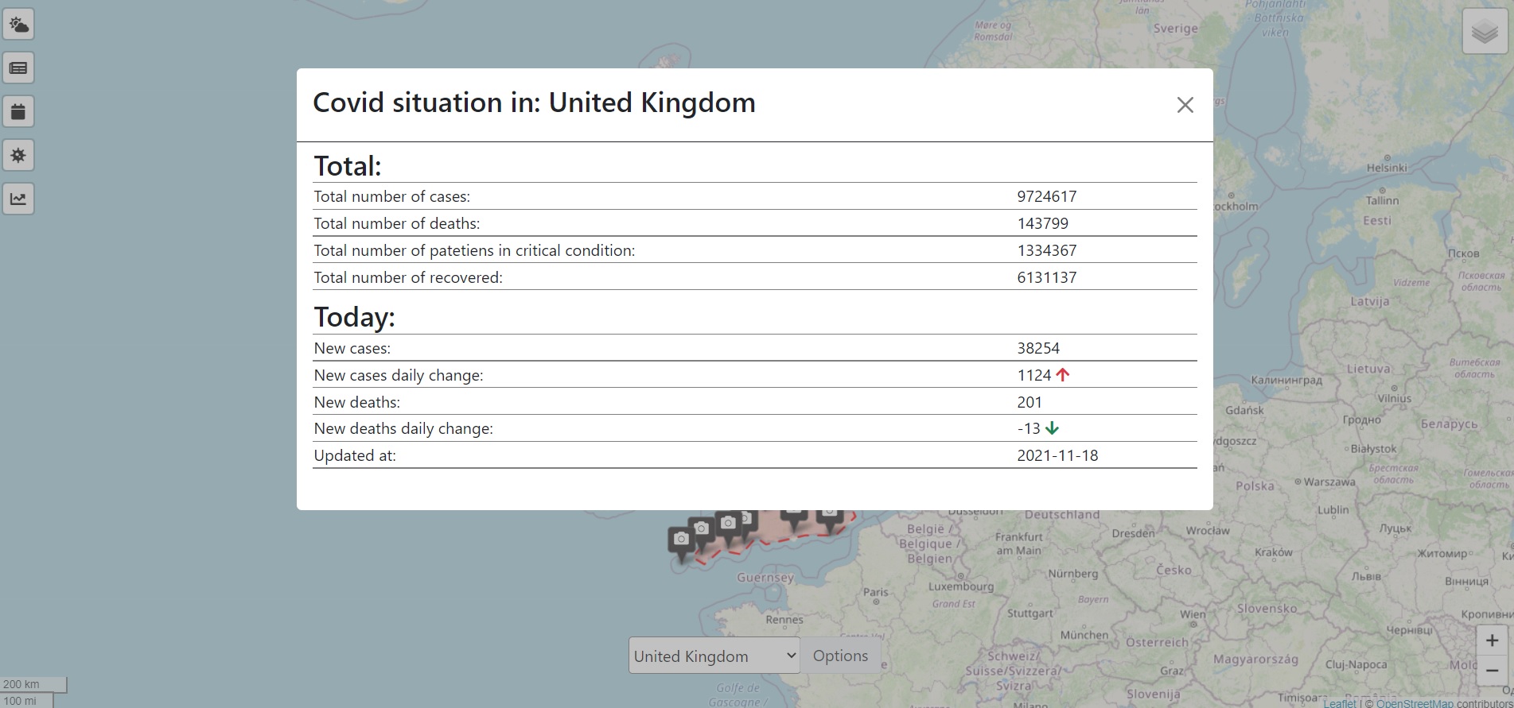The width and height of the screenshot is (1514, 708).
Task: Close the Covid situation dialog
Action: tap(1185, 105)
